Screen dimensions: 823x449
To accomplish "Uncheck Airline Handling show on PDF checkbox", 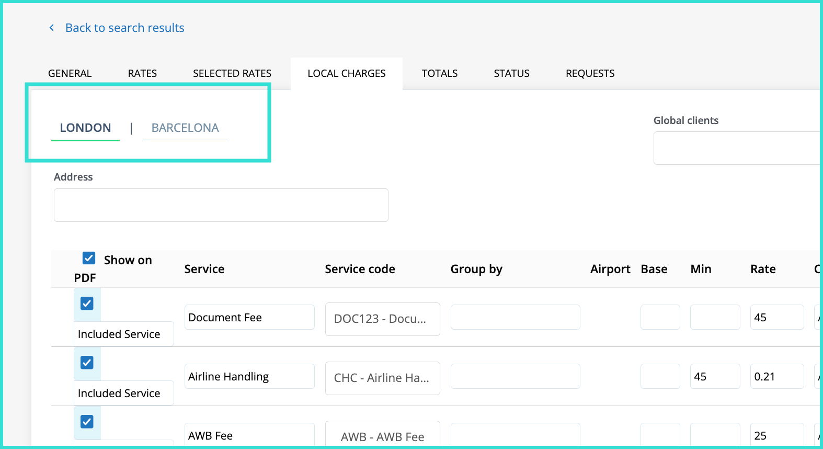I will pyautogui.click(x=87, y=363).
